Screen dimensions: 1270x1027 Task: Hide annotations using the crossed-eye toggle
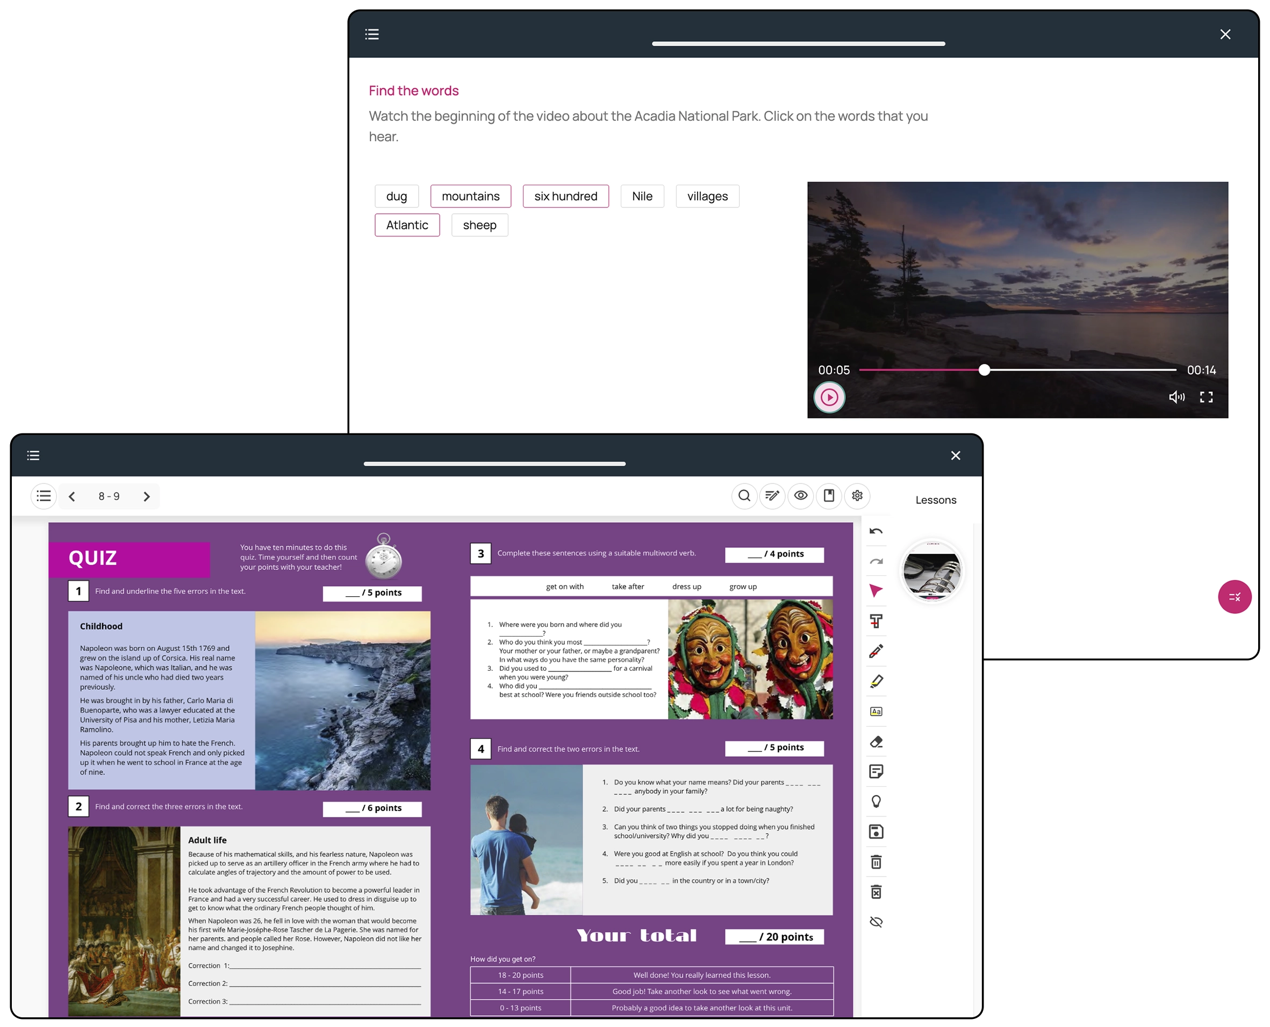point(877,921)
